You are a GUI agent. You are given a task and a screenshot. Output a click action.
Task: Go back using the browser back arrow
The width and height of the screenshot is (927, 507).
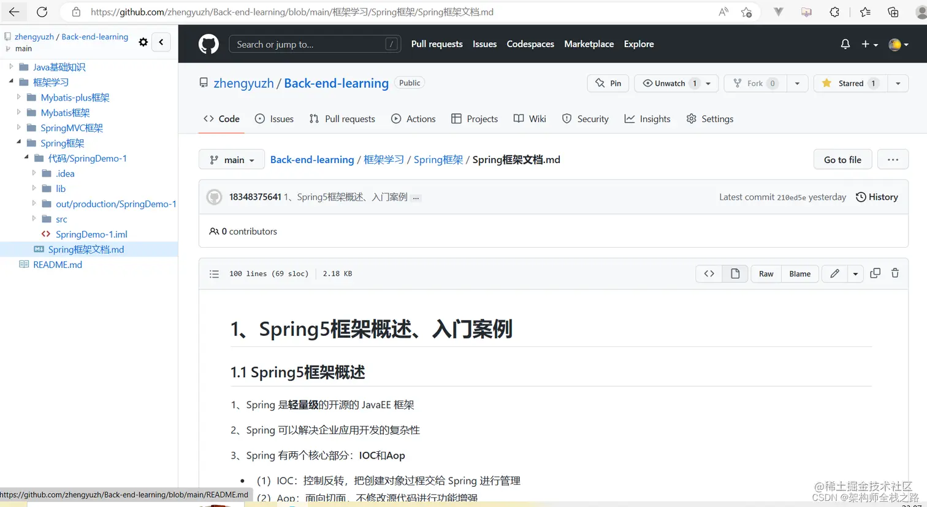[14, 12]
